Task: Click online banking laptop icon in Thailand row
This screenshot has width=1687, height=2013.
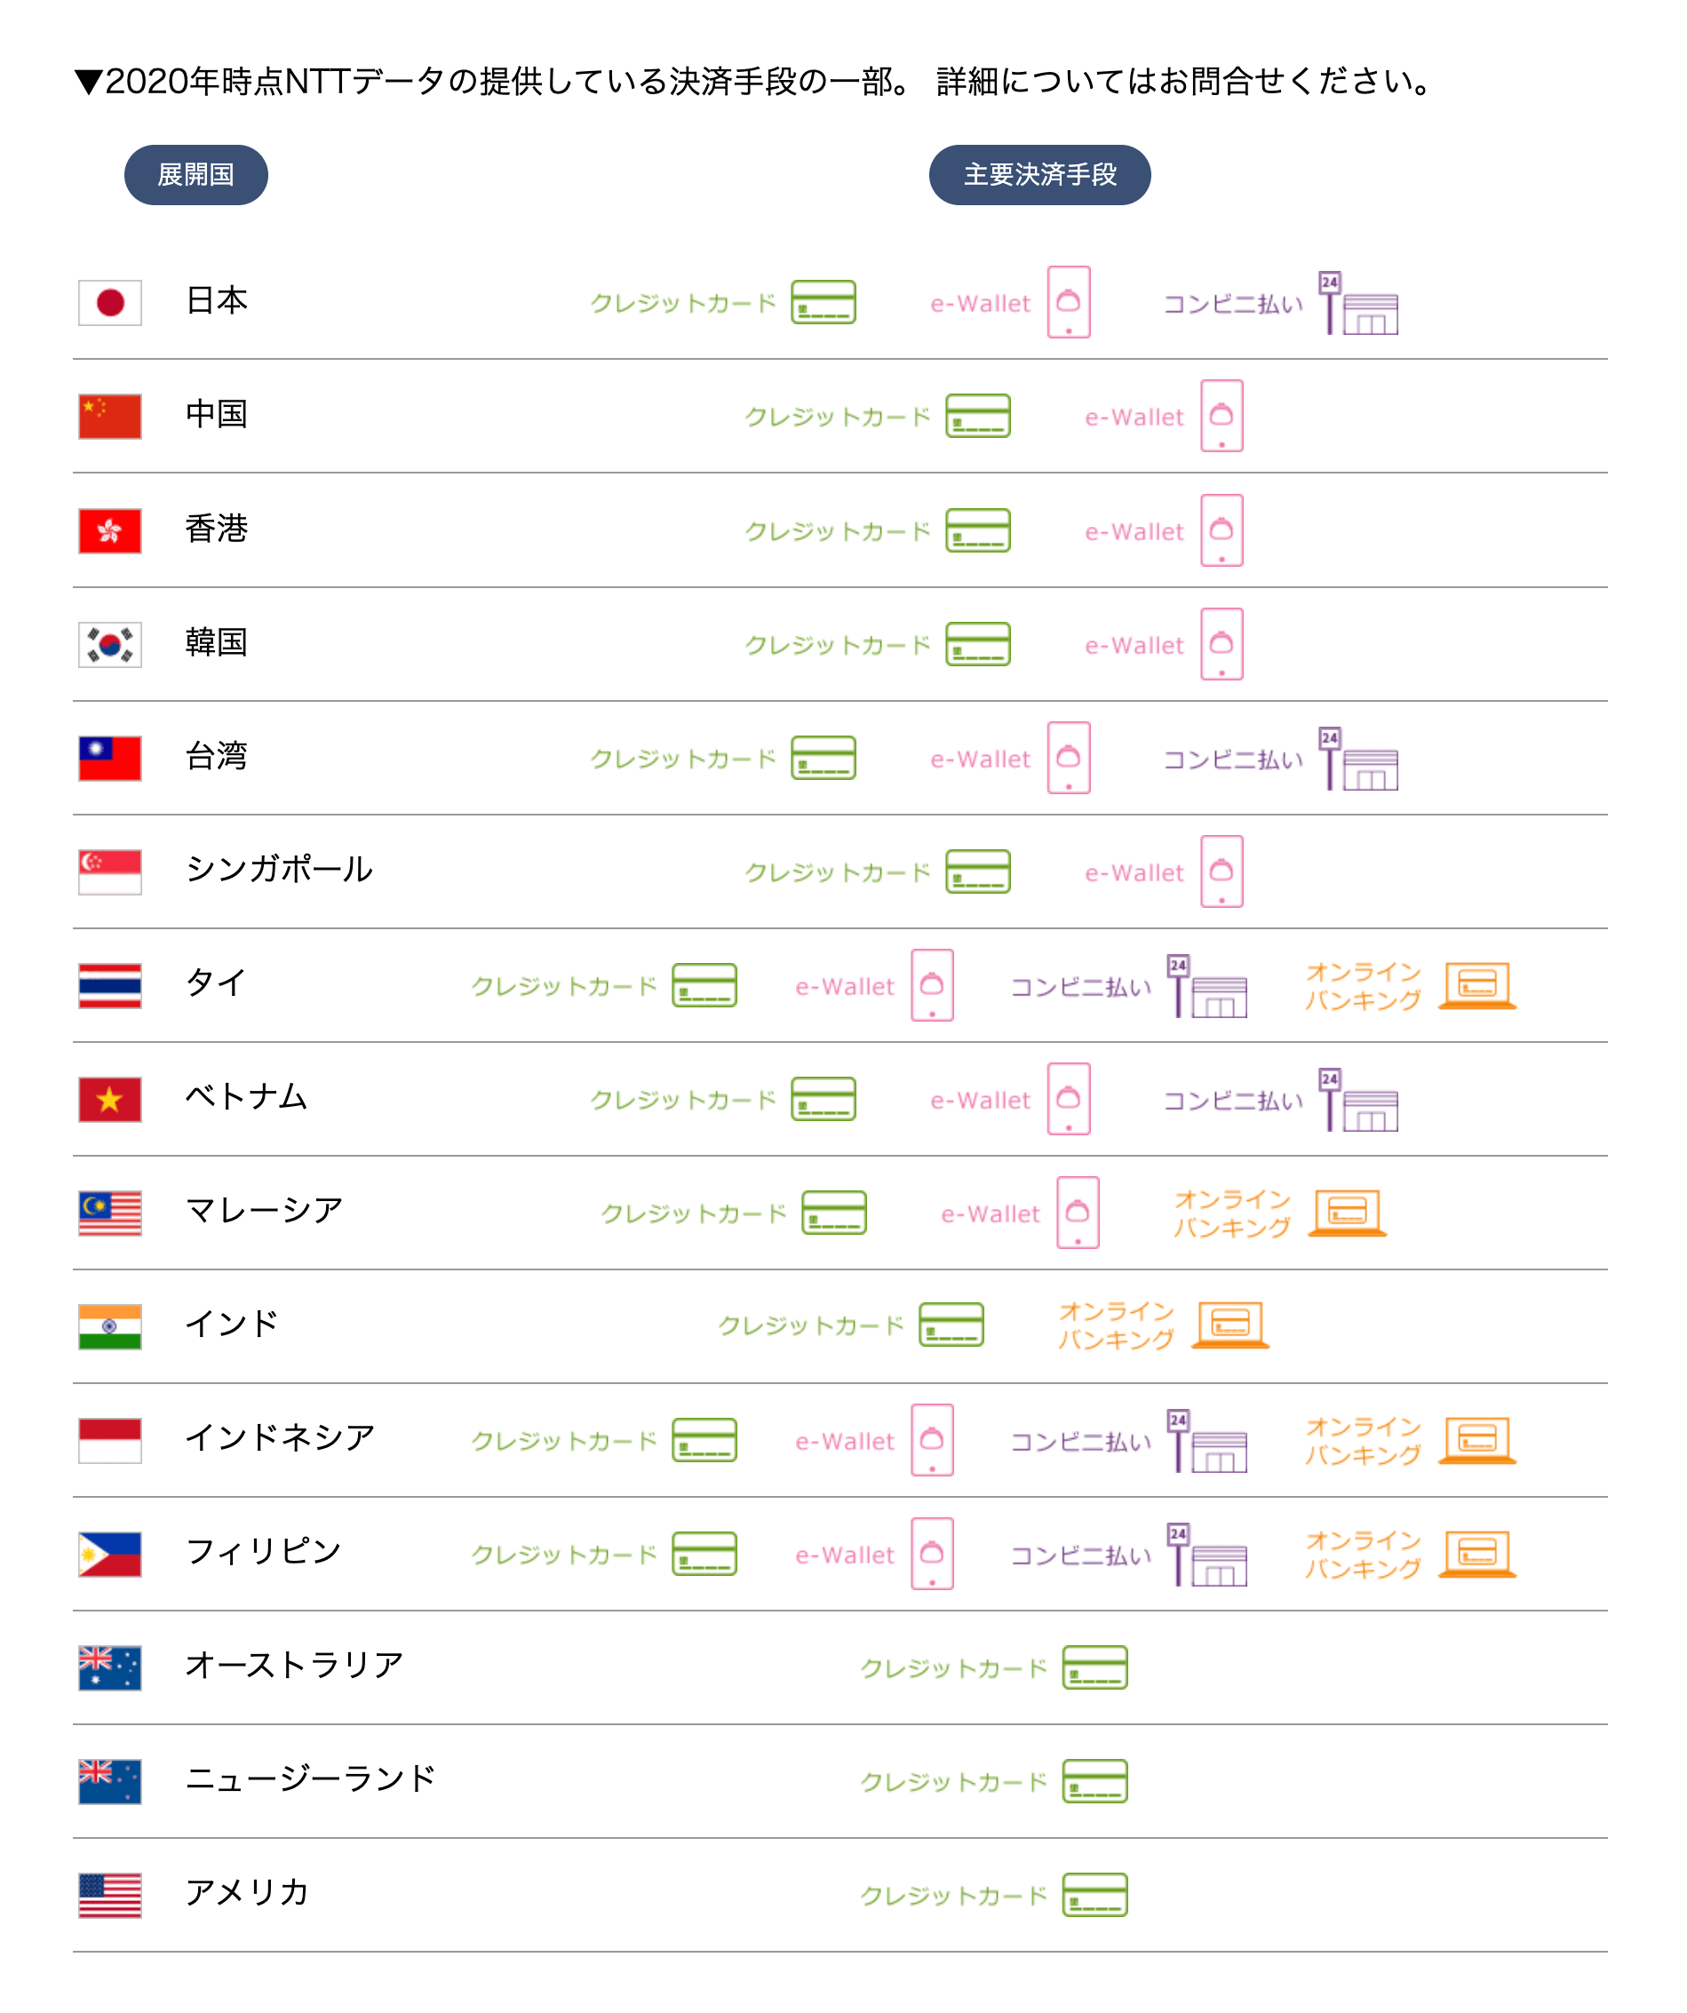Action: [1477, 985]
